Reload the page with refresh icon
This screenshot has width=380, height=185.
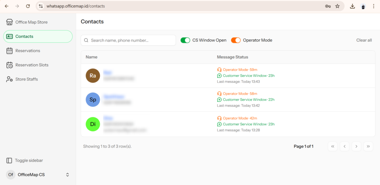tap(28, 6)
